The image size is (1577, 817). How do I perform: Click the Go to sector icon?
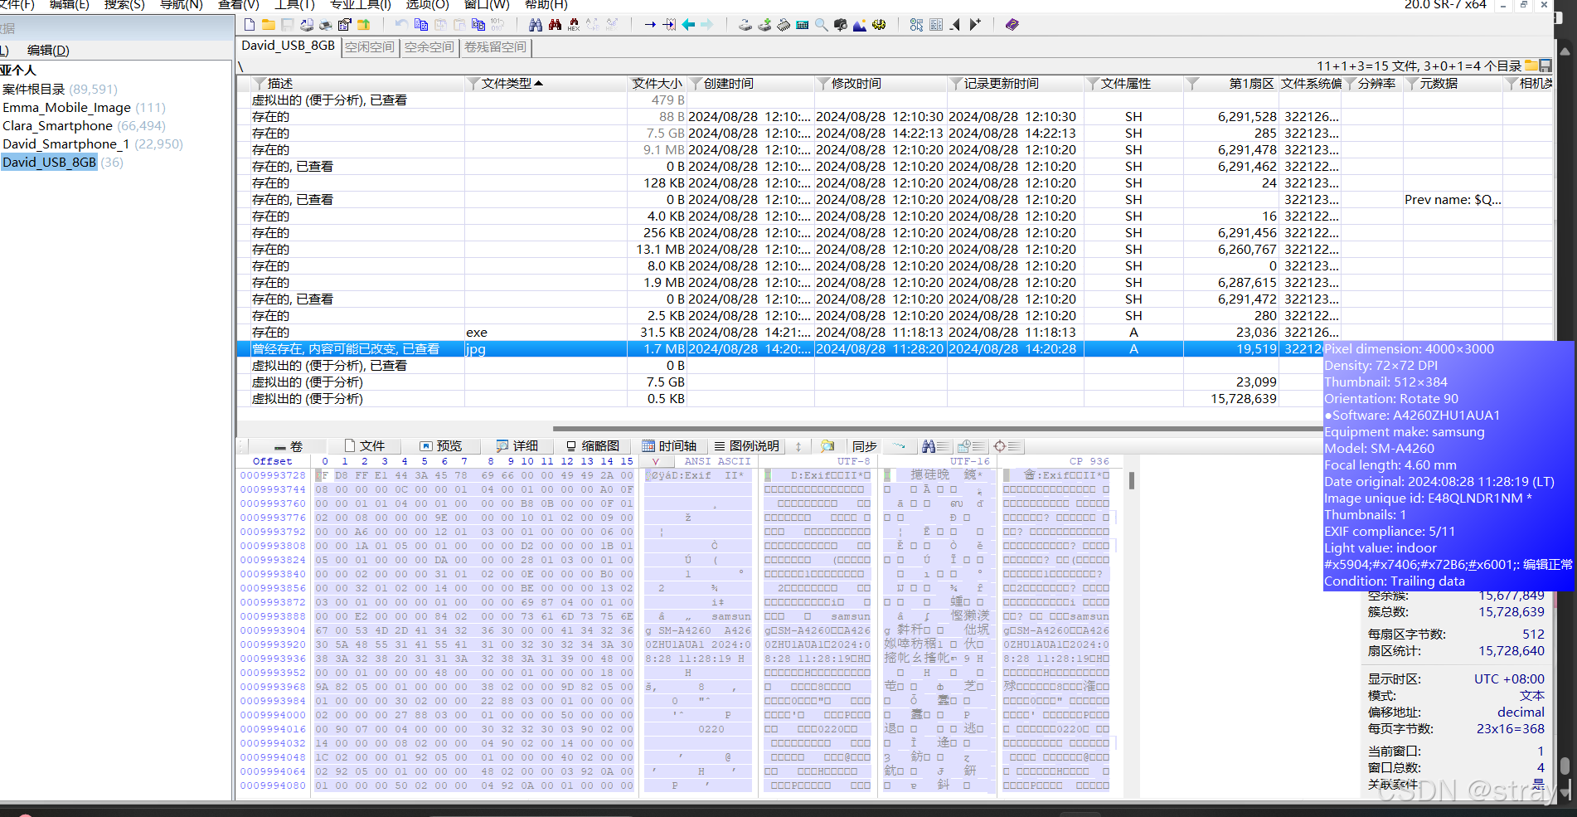pyautogui.click(x=669, y=25)
